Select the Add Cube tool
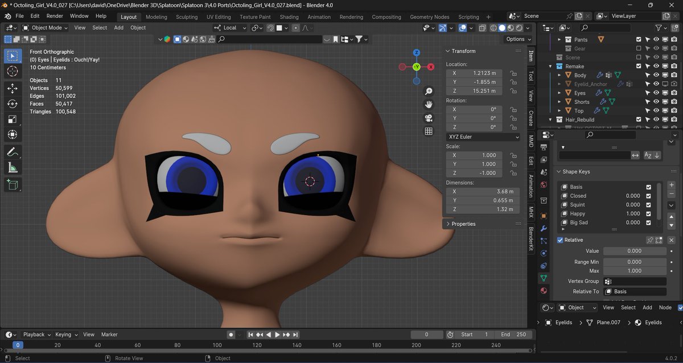683x363 pixels. point(13,184)
